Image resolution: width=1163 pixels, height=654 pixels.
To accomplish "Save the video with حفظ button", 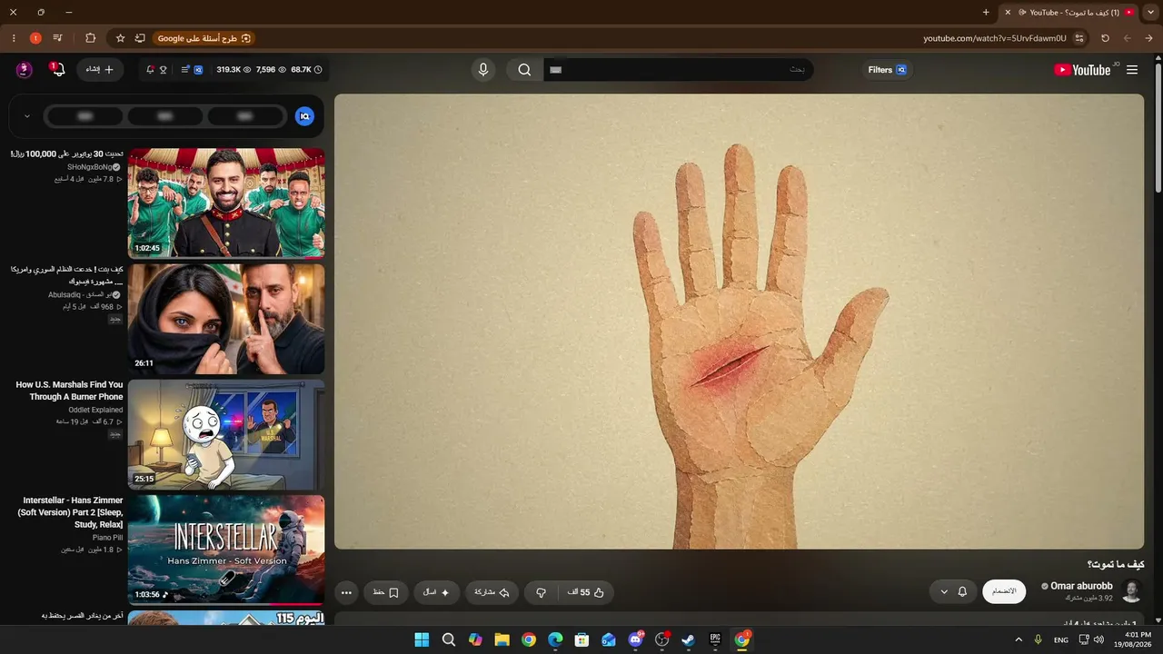I will pos(386,592).
